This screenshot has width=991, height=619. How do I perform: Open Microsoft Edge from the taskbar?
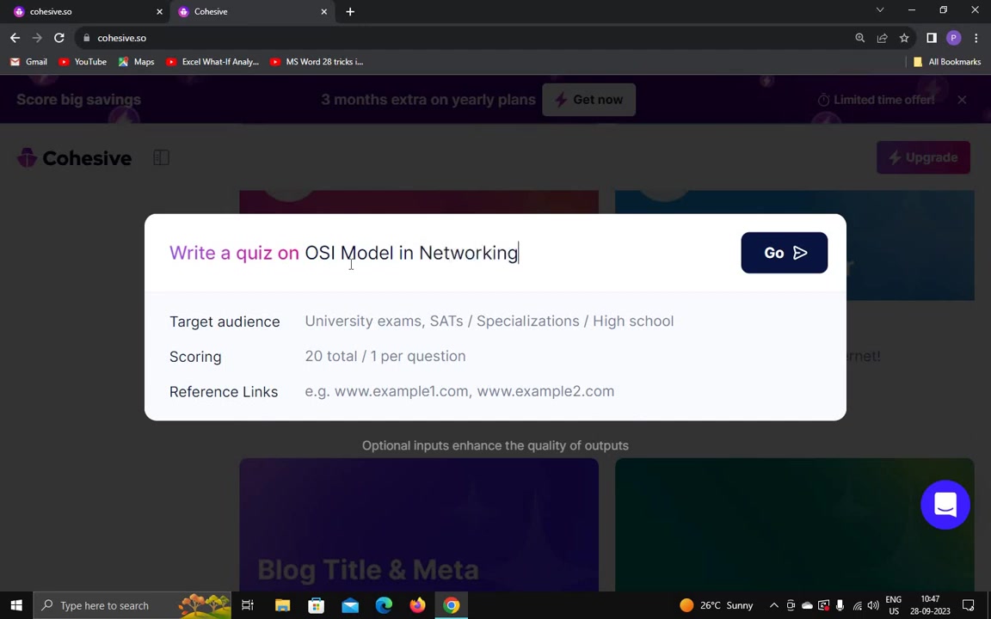click(x=384, y=605)
